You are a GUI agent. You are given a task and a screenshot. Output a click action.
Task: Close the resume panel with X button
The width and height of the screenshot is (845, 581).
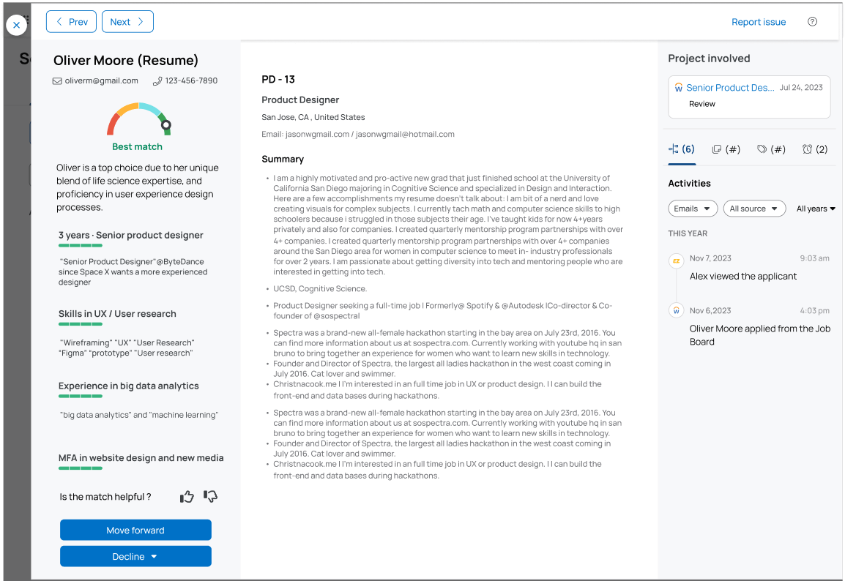tap(16, 25)
